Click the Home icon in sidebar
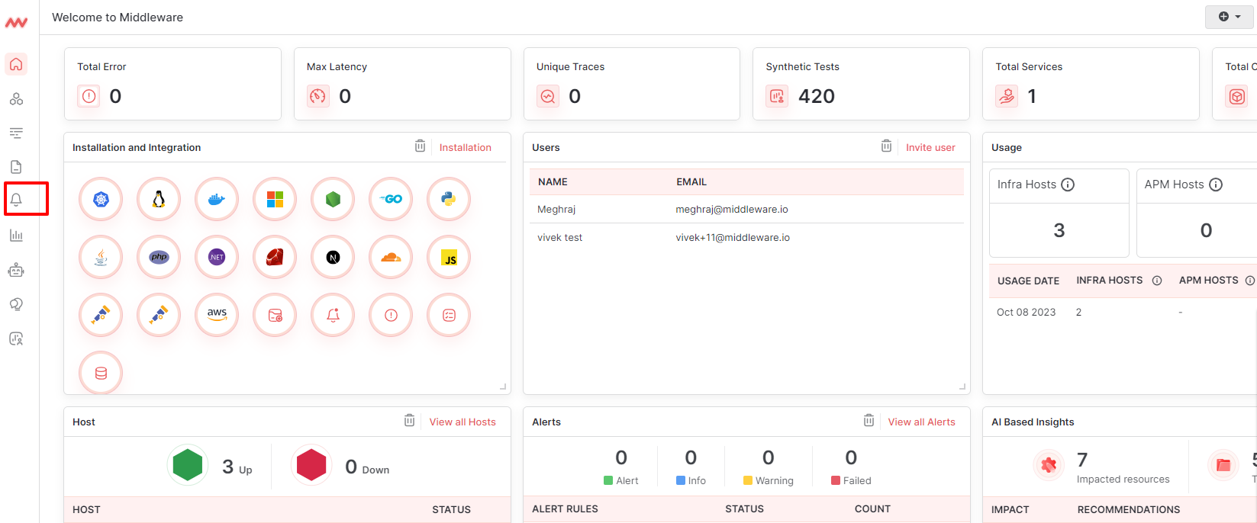 coord(16,64)
